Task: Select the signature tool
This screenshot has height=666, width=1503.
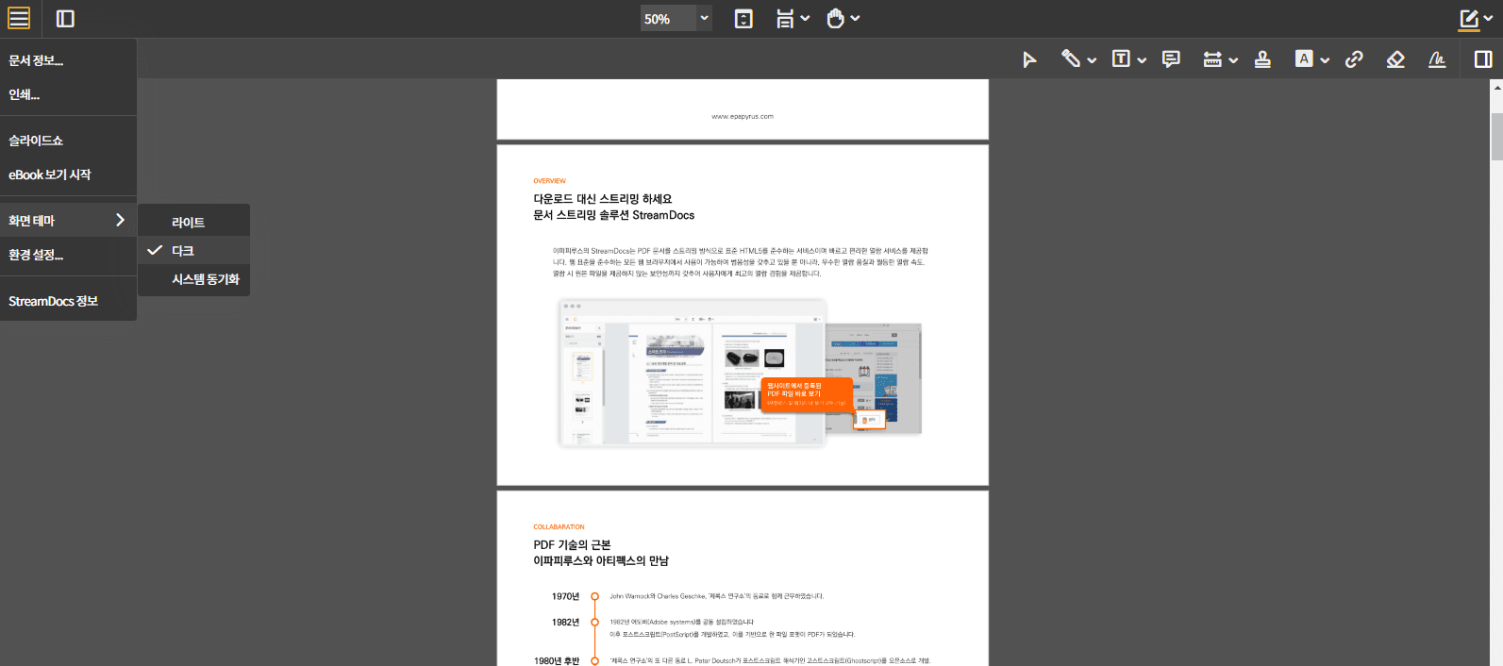Action: pyautogui.click(x=1437, y=58)
